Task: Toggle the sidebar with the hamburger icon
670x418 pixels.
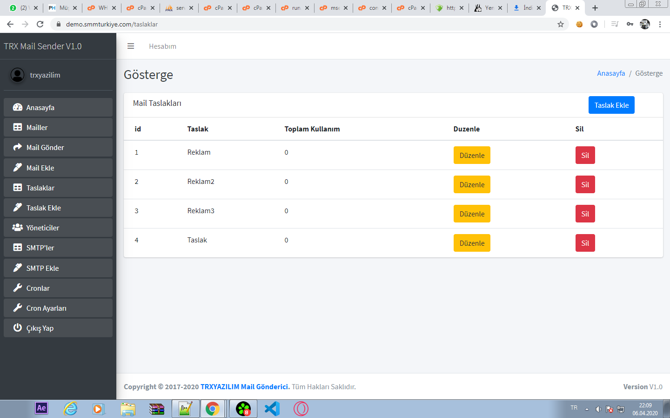Action: [x=131, y=46]
